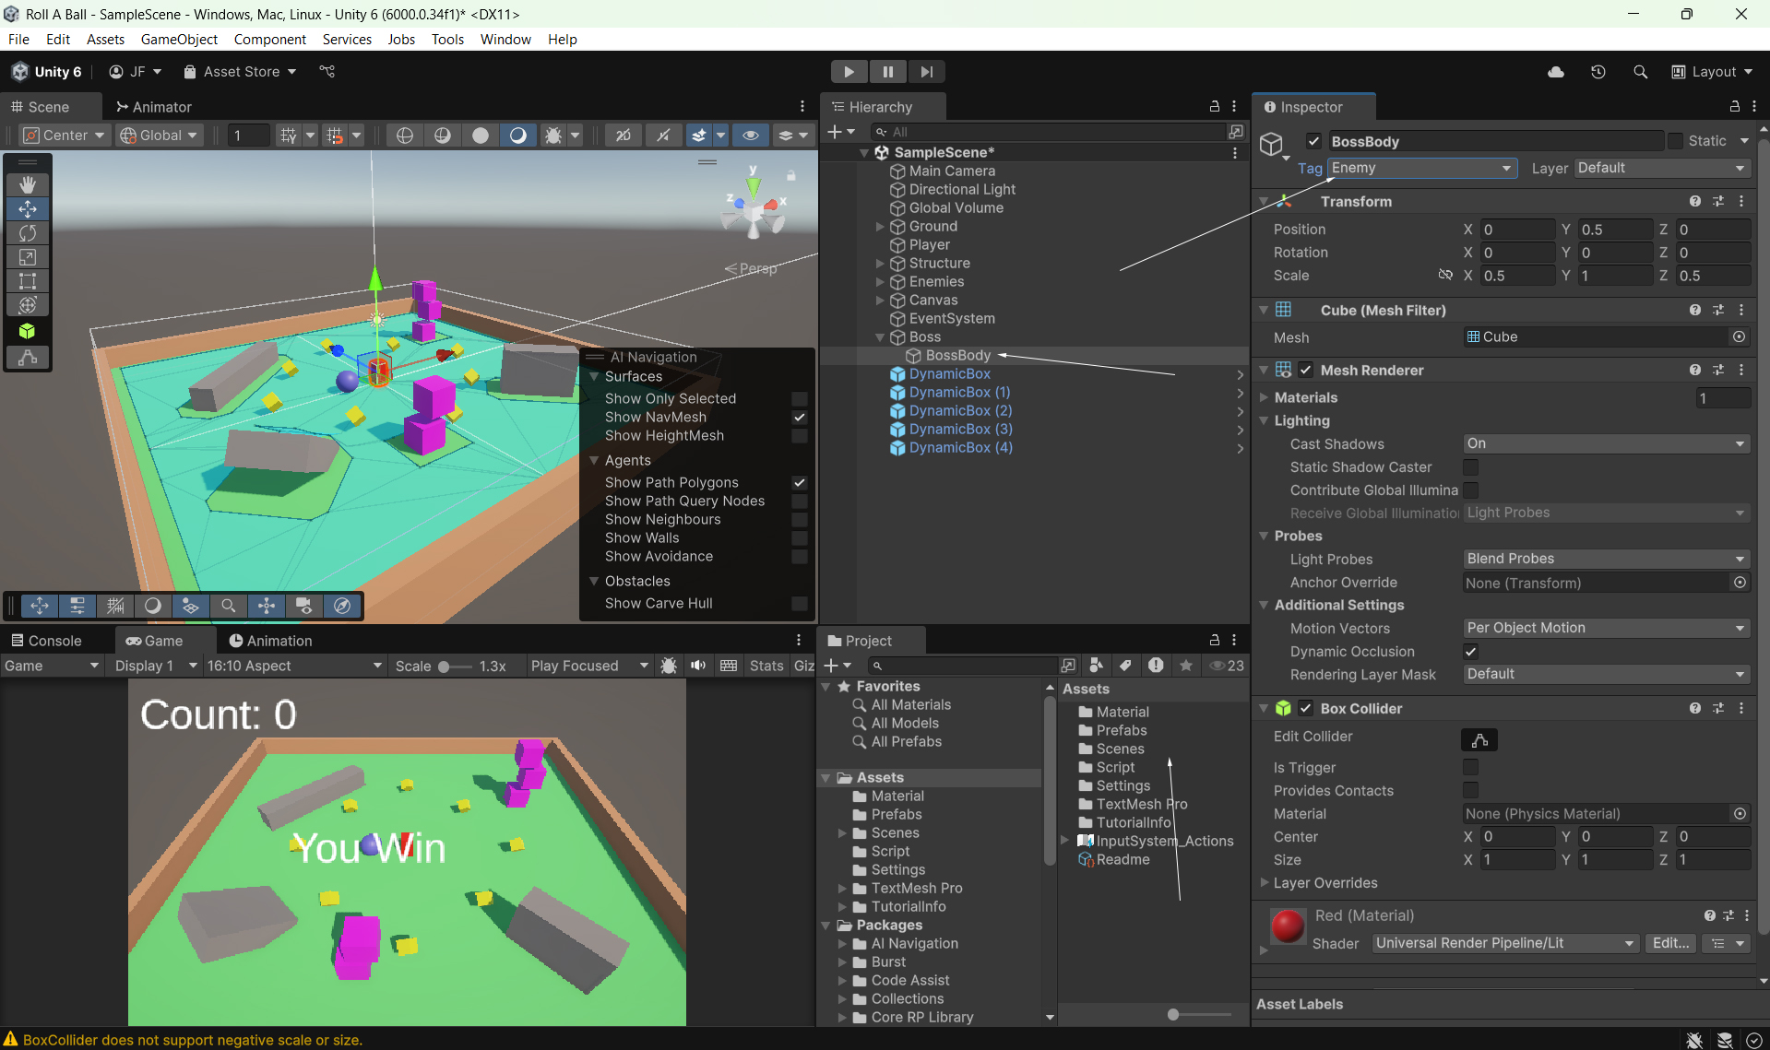The height and width of the screenshot is (1050, 1770).
Task: Open the Tag dropdown showing Enemy
Action: click(1421, 168)
